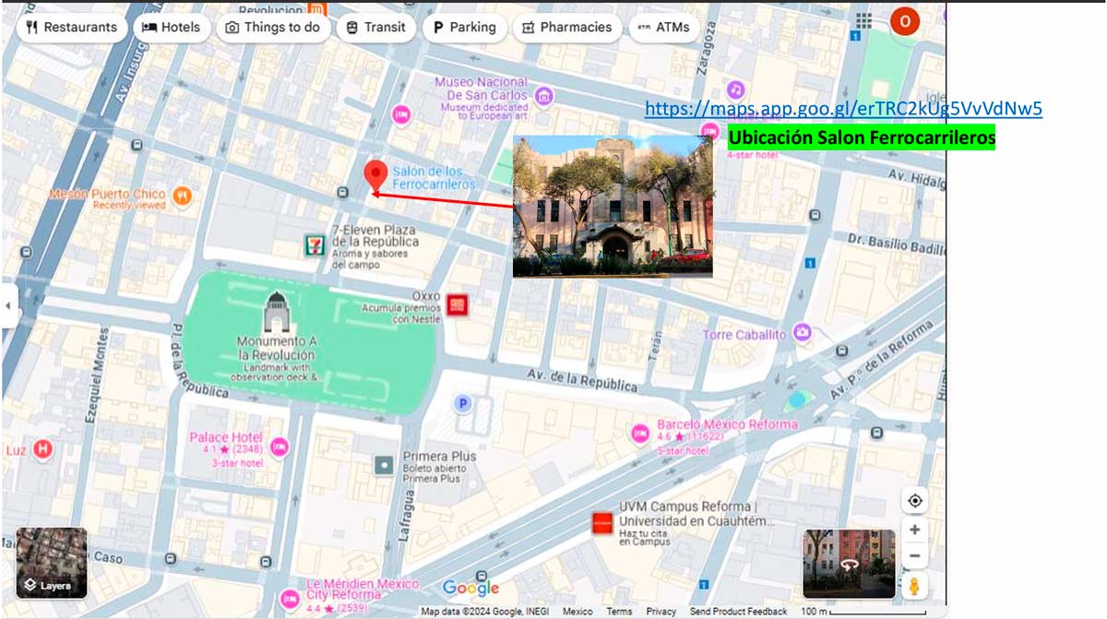Select the Oxxo store marker

tap(456, 305)
